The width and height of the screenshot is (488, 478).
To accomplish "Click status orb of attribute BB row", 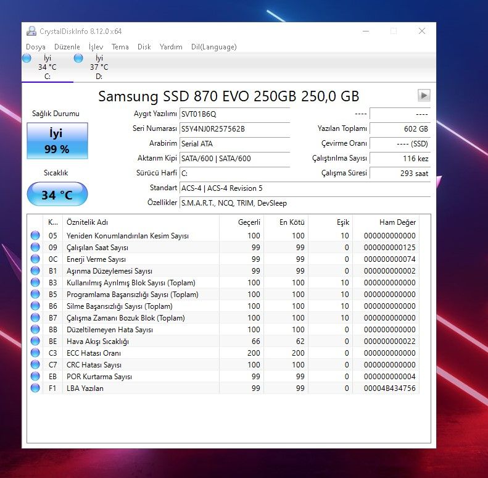I will pos(35,329).
